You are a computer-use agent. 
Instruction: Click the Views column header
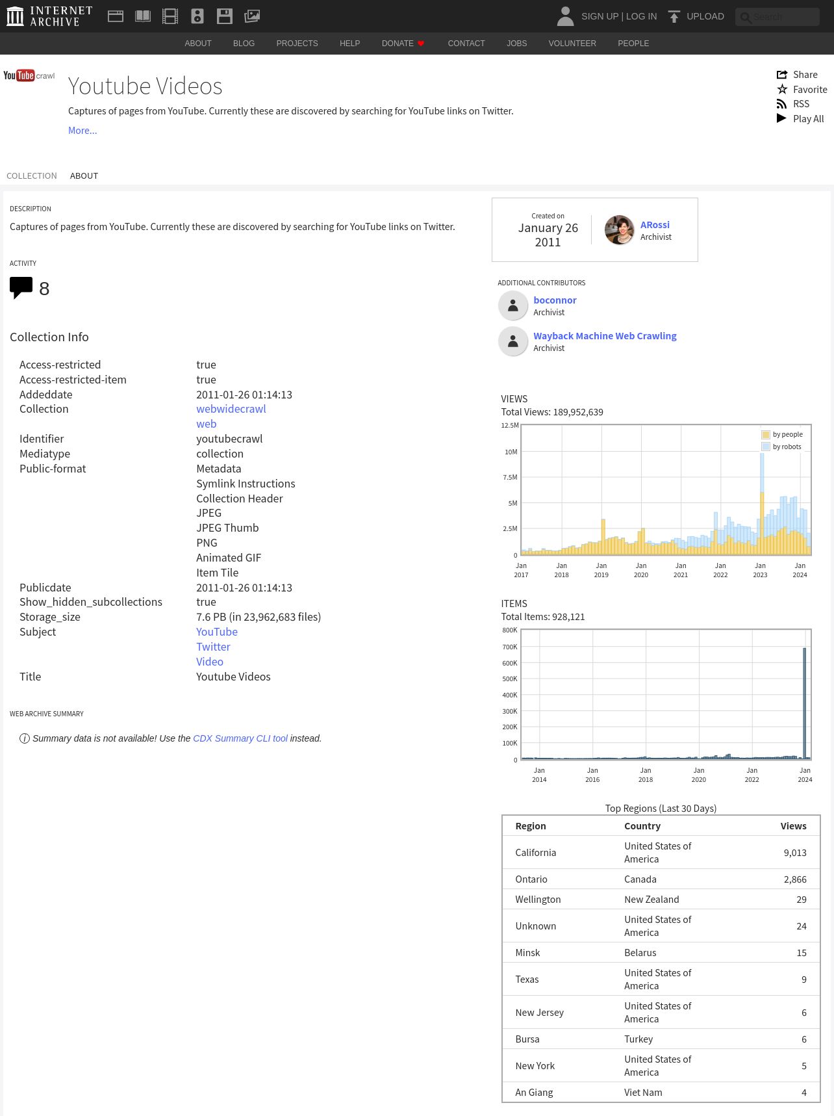(x=793, y=826)
